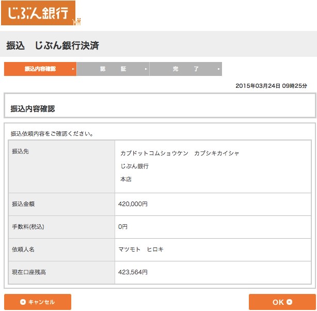The width and height of the screenshot is (317, 311).
Task: Click the account balance 423,564円
Action: click(x=133, y=272)
